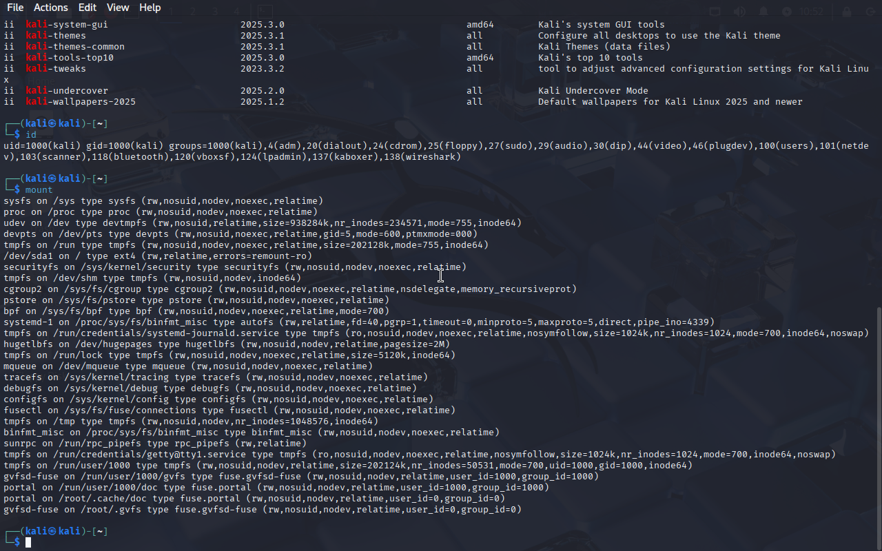The image size is (882, 551).
Task: Click the typed 'id' command
Action: tap(31, 135)
